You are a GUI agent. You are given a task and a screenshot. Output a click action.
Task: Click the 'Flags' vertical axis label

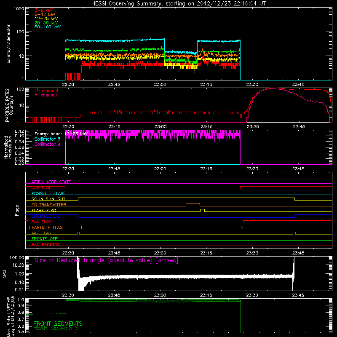17,210
